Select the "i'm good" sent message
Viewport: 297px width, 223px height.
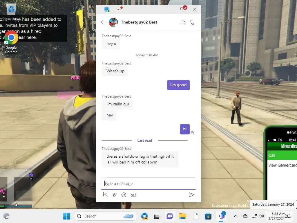pyautogui.click(x=178, y=85)
